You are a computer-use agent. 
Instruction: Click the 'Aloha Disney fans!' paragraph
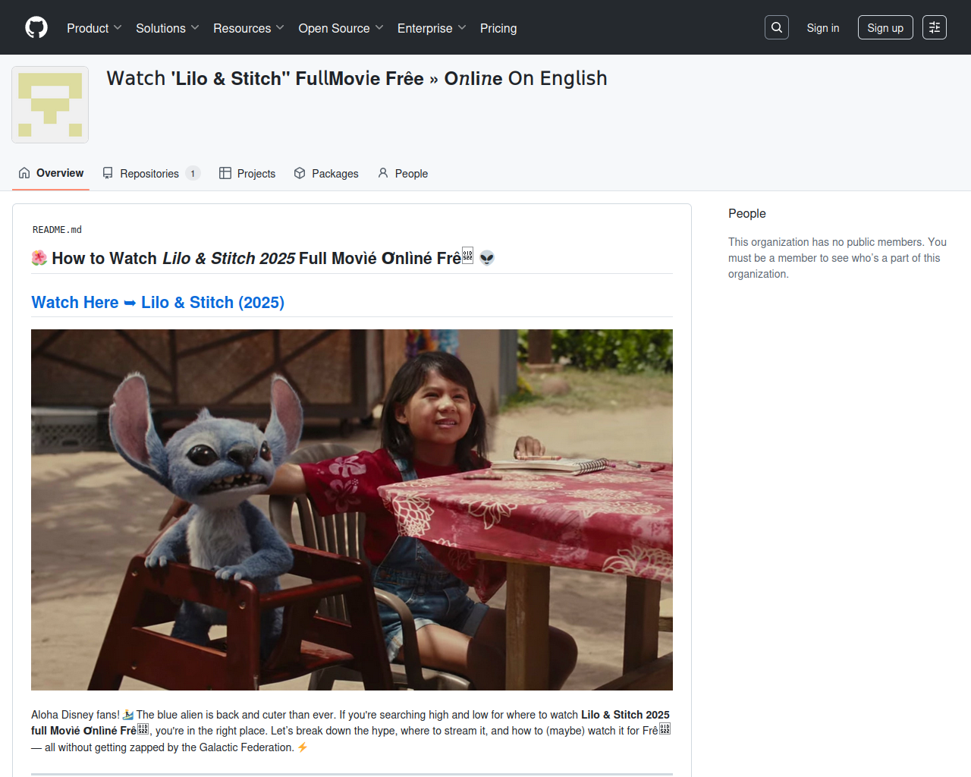click(352, 731)
